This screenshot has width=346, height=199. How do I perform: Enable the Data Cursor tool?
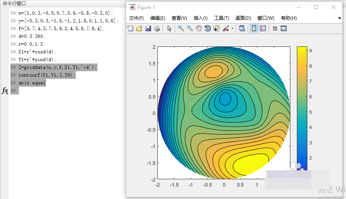[216, 28]
